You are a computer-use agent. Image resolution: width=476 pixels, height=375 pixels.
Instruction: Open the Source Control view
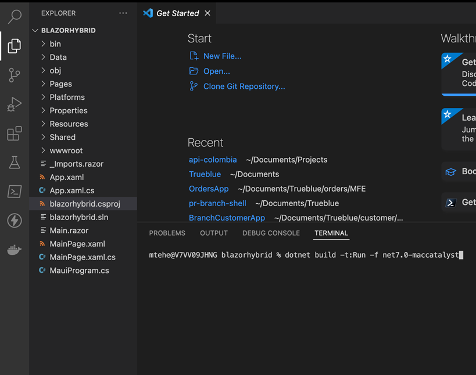[15, 75]
